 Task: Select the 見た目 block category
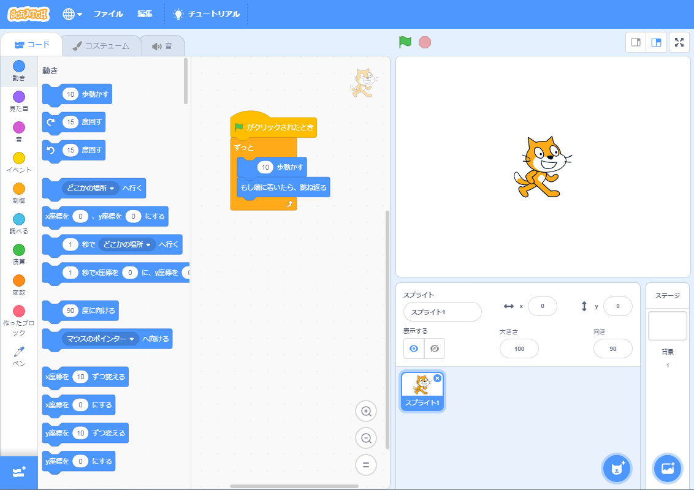click(18, 101)
